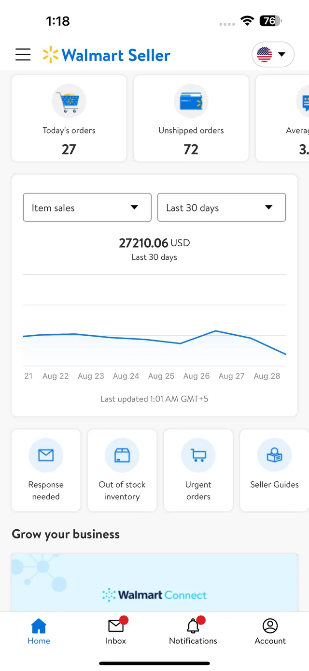
Task: Open Response needed envelope icon
Action: pos(46,455)
